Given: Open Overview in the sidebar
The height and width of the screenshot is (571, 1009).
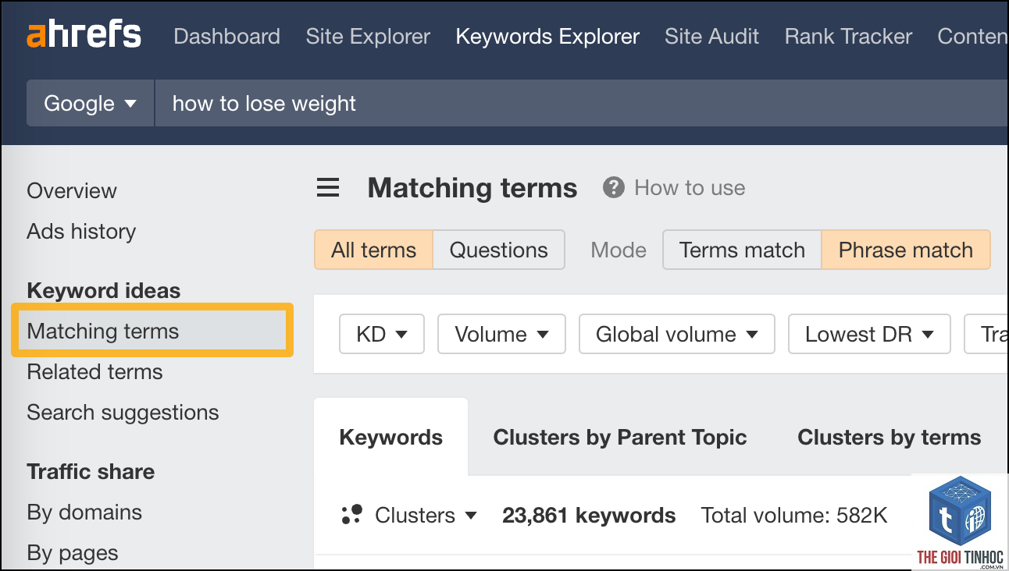Looking at the screenshot, I should coord(72,191).
